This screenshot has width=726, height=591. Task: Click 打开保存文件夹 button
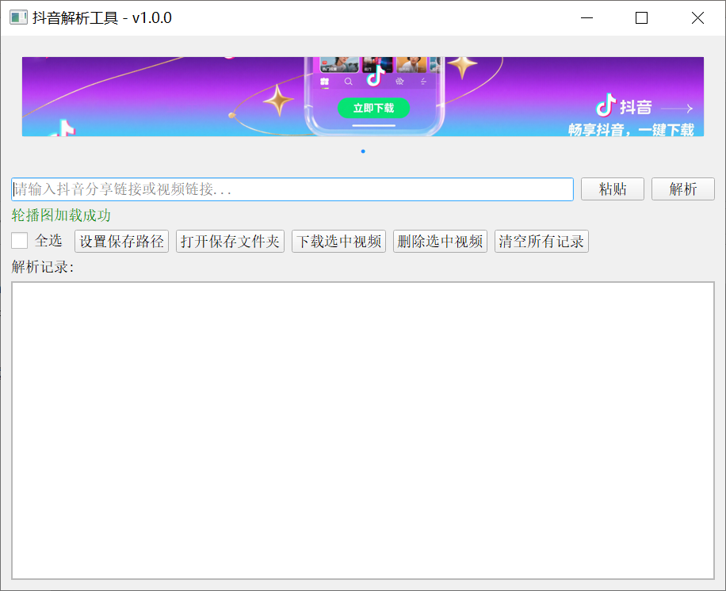230,241
